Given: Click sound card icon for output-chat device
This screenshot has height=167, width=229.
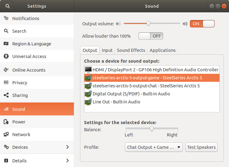Looking at the screenshot, I should pos(88,86).
